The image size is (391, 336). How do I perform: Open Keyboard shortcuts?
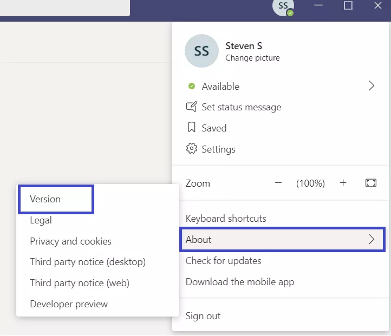226,219
